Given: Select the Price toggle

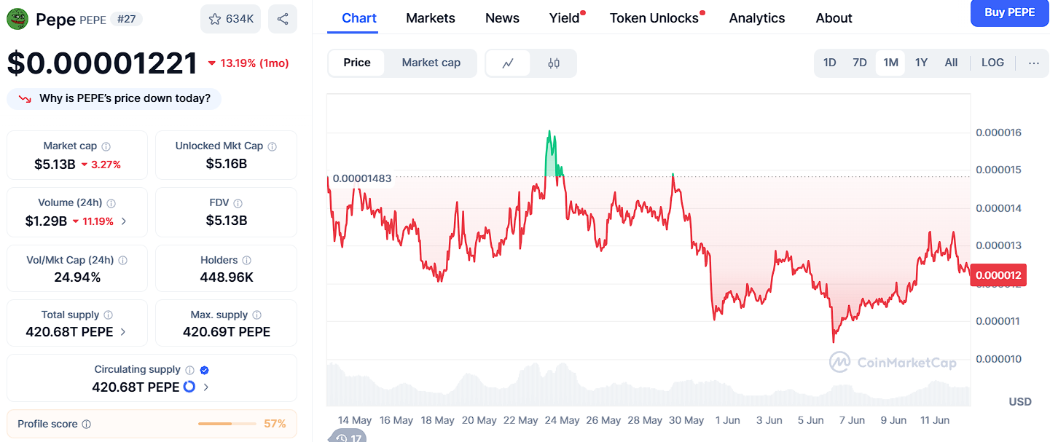Looking at the screenshot, I should 357,63.
